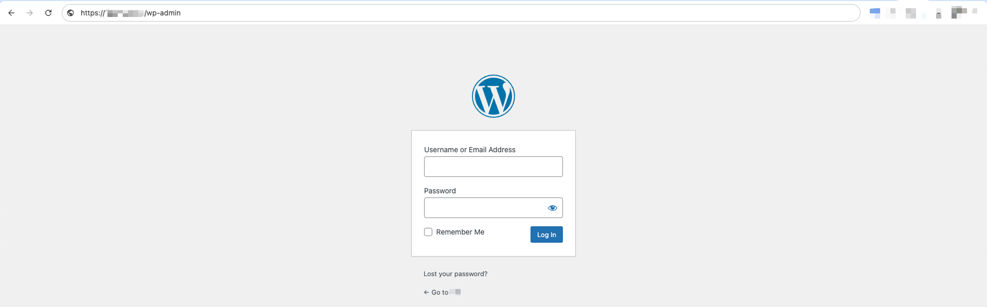Viewport: 987px width, 307px height.
Task: Click the WordPress logo
Action: click(493, 96)
